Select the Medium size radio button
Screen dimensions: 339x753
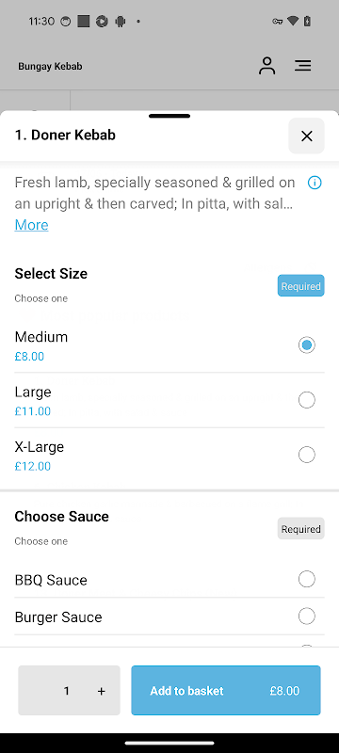tap(306, 344)
